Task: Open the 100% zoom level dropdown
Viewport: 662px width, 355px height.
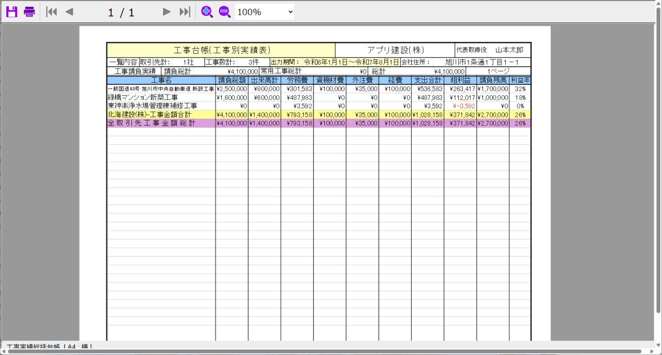Action: click(265, 12)
